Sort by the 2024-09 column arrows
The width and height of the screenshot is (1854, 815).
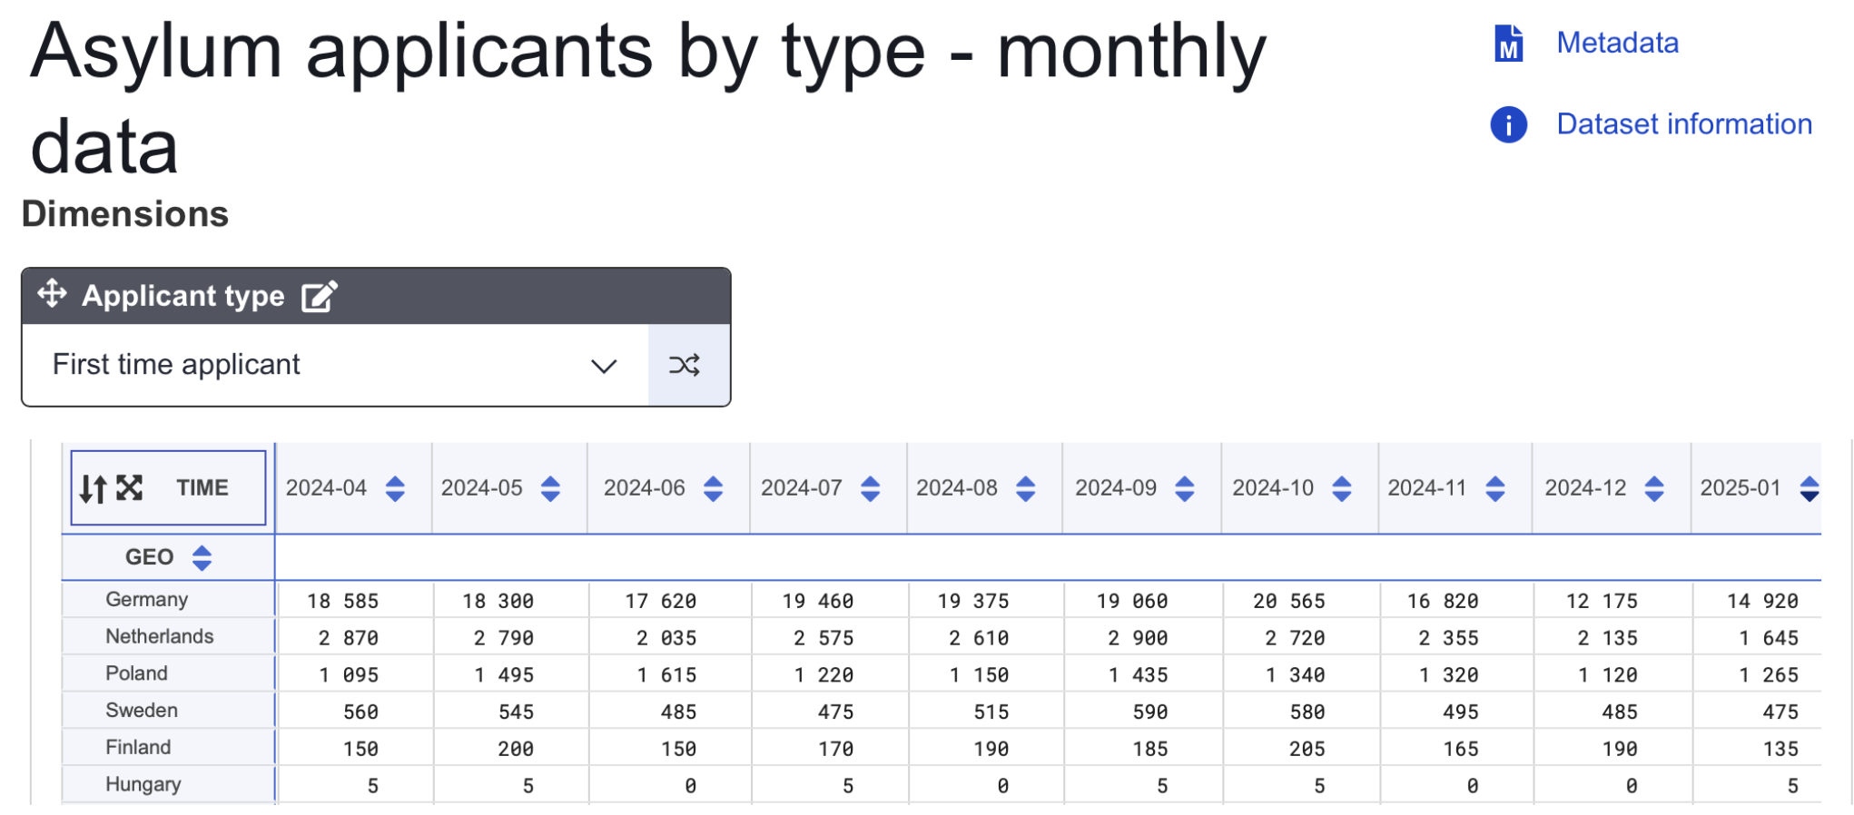(x=1184, y=488)
